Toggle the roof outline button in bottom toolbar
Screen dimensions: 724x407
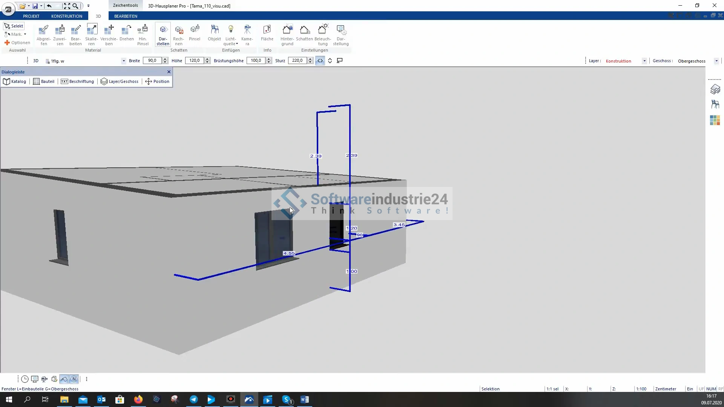64,379
